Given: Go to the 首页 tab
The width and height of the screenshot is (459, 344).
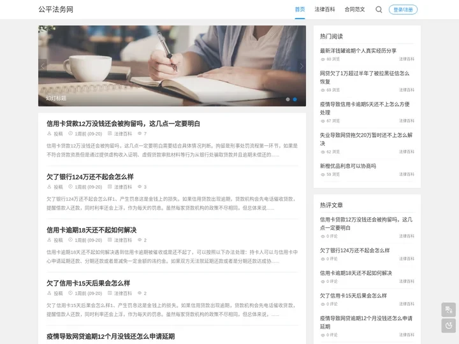Looking at the screenshot, I should (x=300, y=10).
